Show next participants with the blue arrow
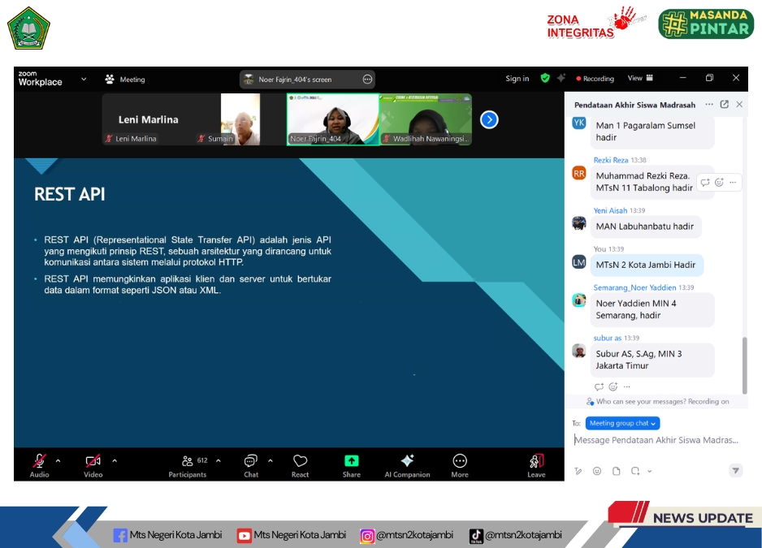The width and height of the screenshot is (762, 548). 489,119
